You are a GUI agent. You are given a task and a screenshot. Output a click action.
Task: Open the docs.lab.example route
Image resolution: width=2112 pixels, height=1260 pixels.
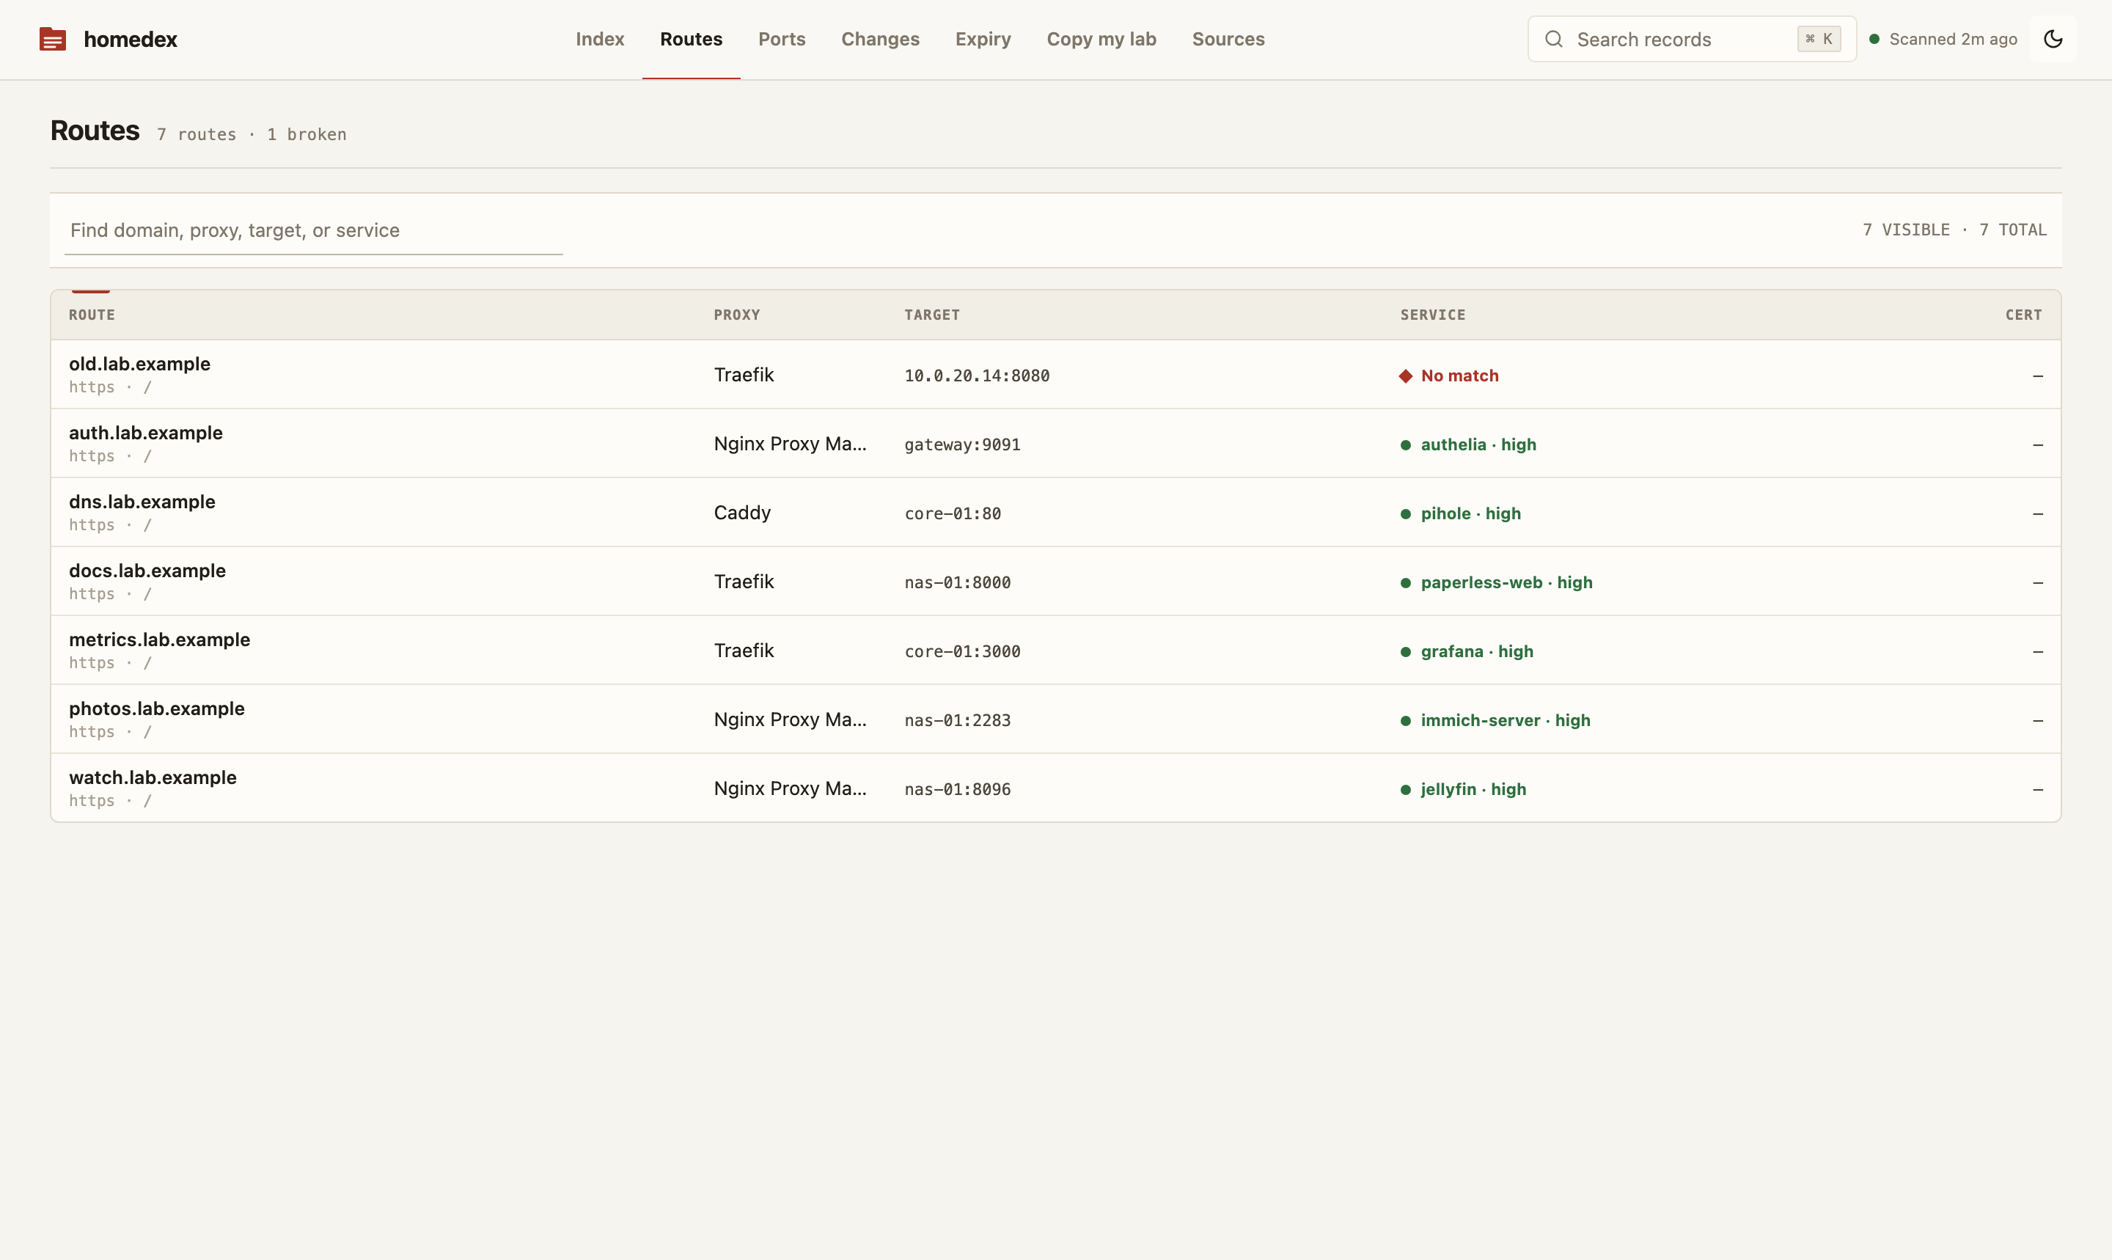pyautogui.click(x=147, y=571)
